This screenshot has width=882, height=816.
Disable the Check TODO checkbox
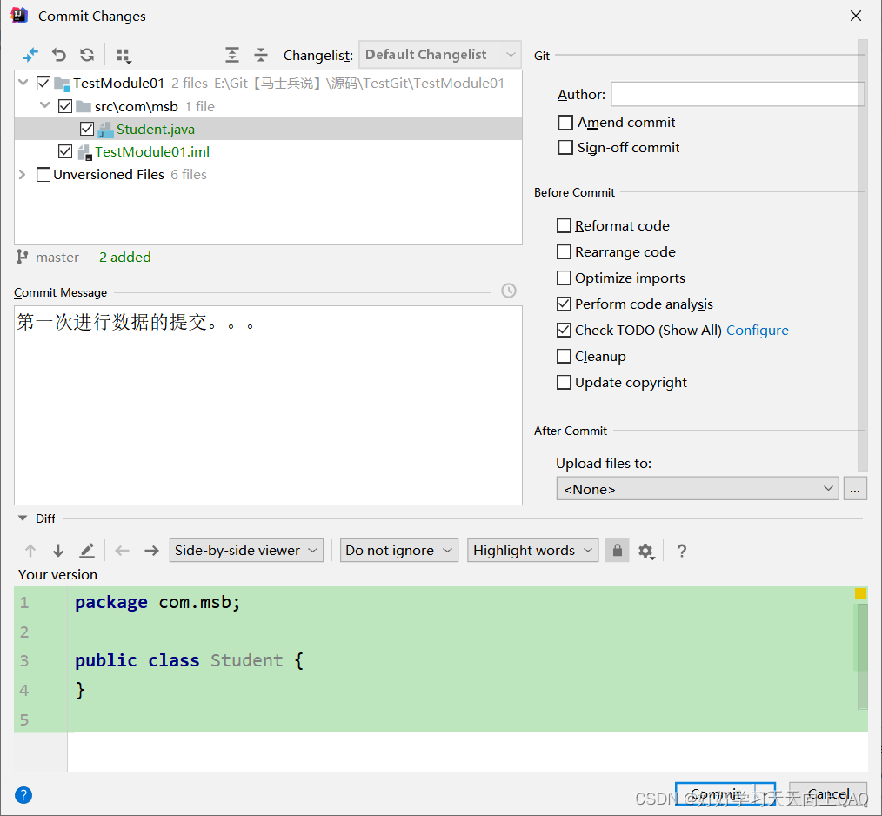point(564,330)
